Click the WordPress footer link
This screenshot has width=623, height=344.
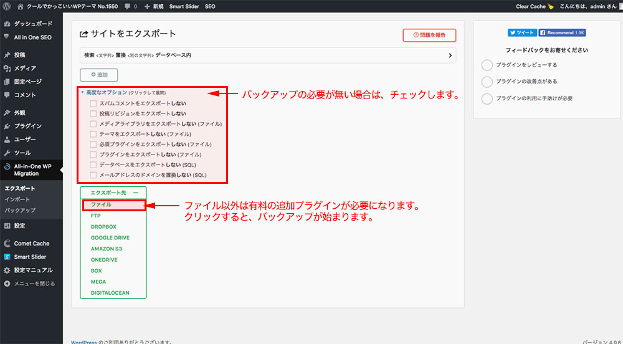(x=84, y=342)
